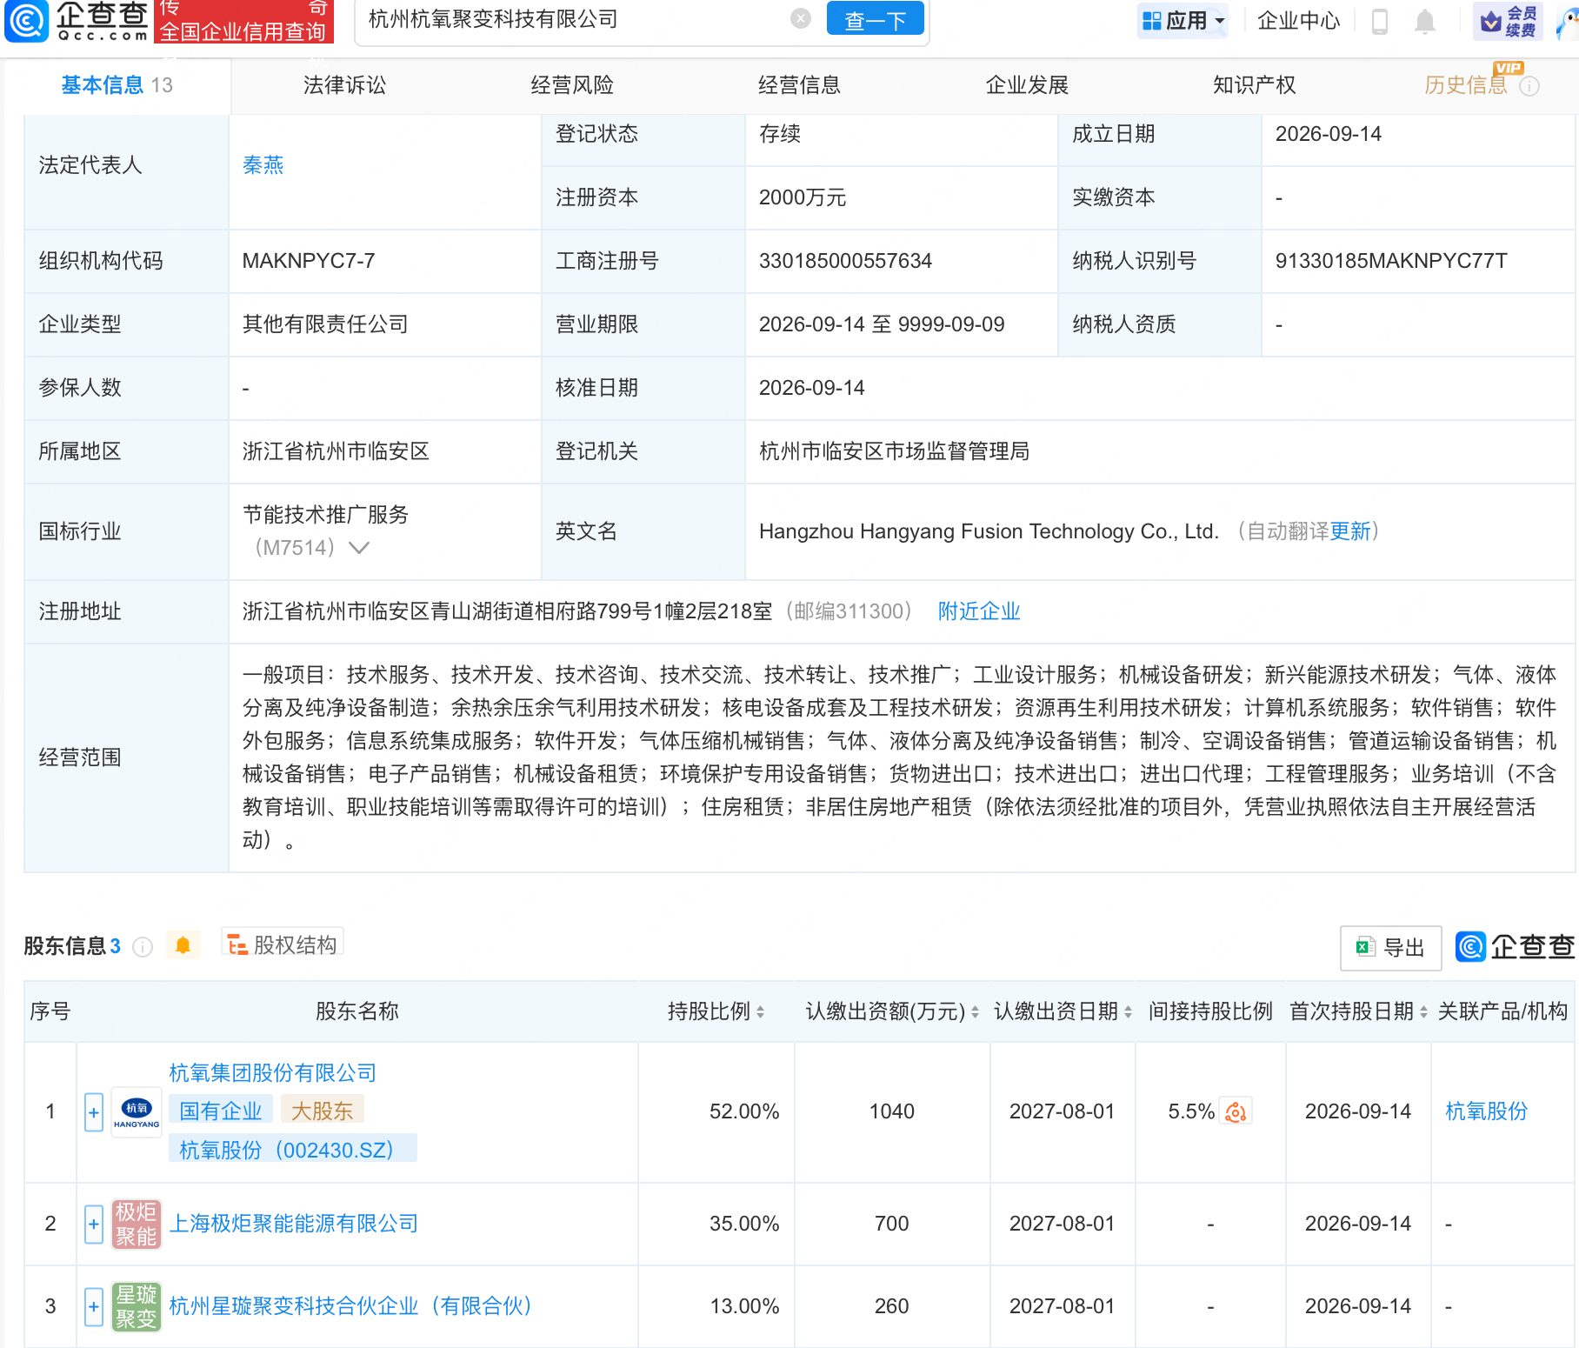Click the 星璇聚变 logo badge
Viewport: 1579px width, 1348px height.
137,1306
